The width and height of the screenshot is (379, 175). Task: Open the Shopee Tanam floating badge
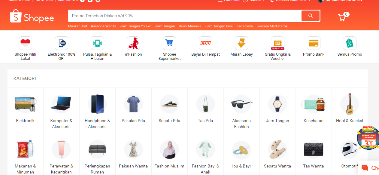coord(368,137)
